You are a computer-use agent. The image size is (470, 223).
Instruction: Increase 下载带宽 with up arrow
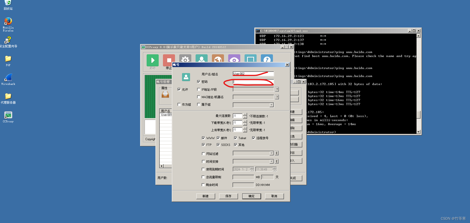coord(245,121)
